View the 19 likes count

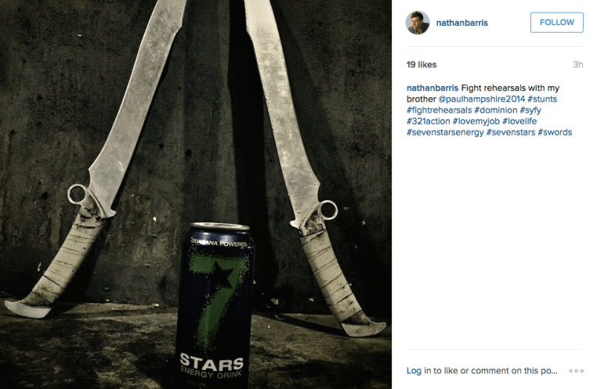coord(422,65)
